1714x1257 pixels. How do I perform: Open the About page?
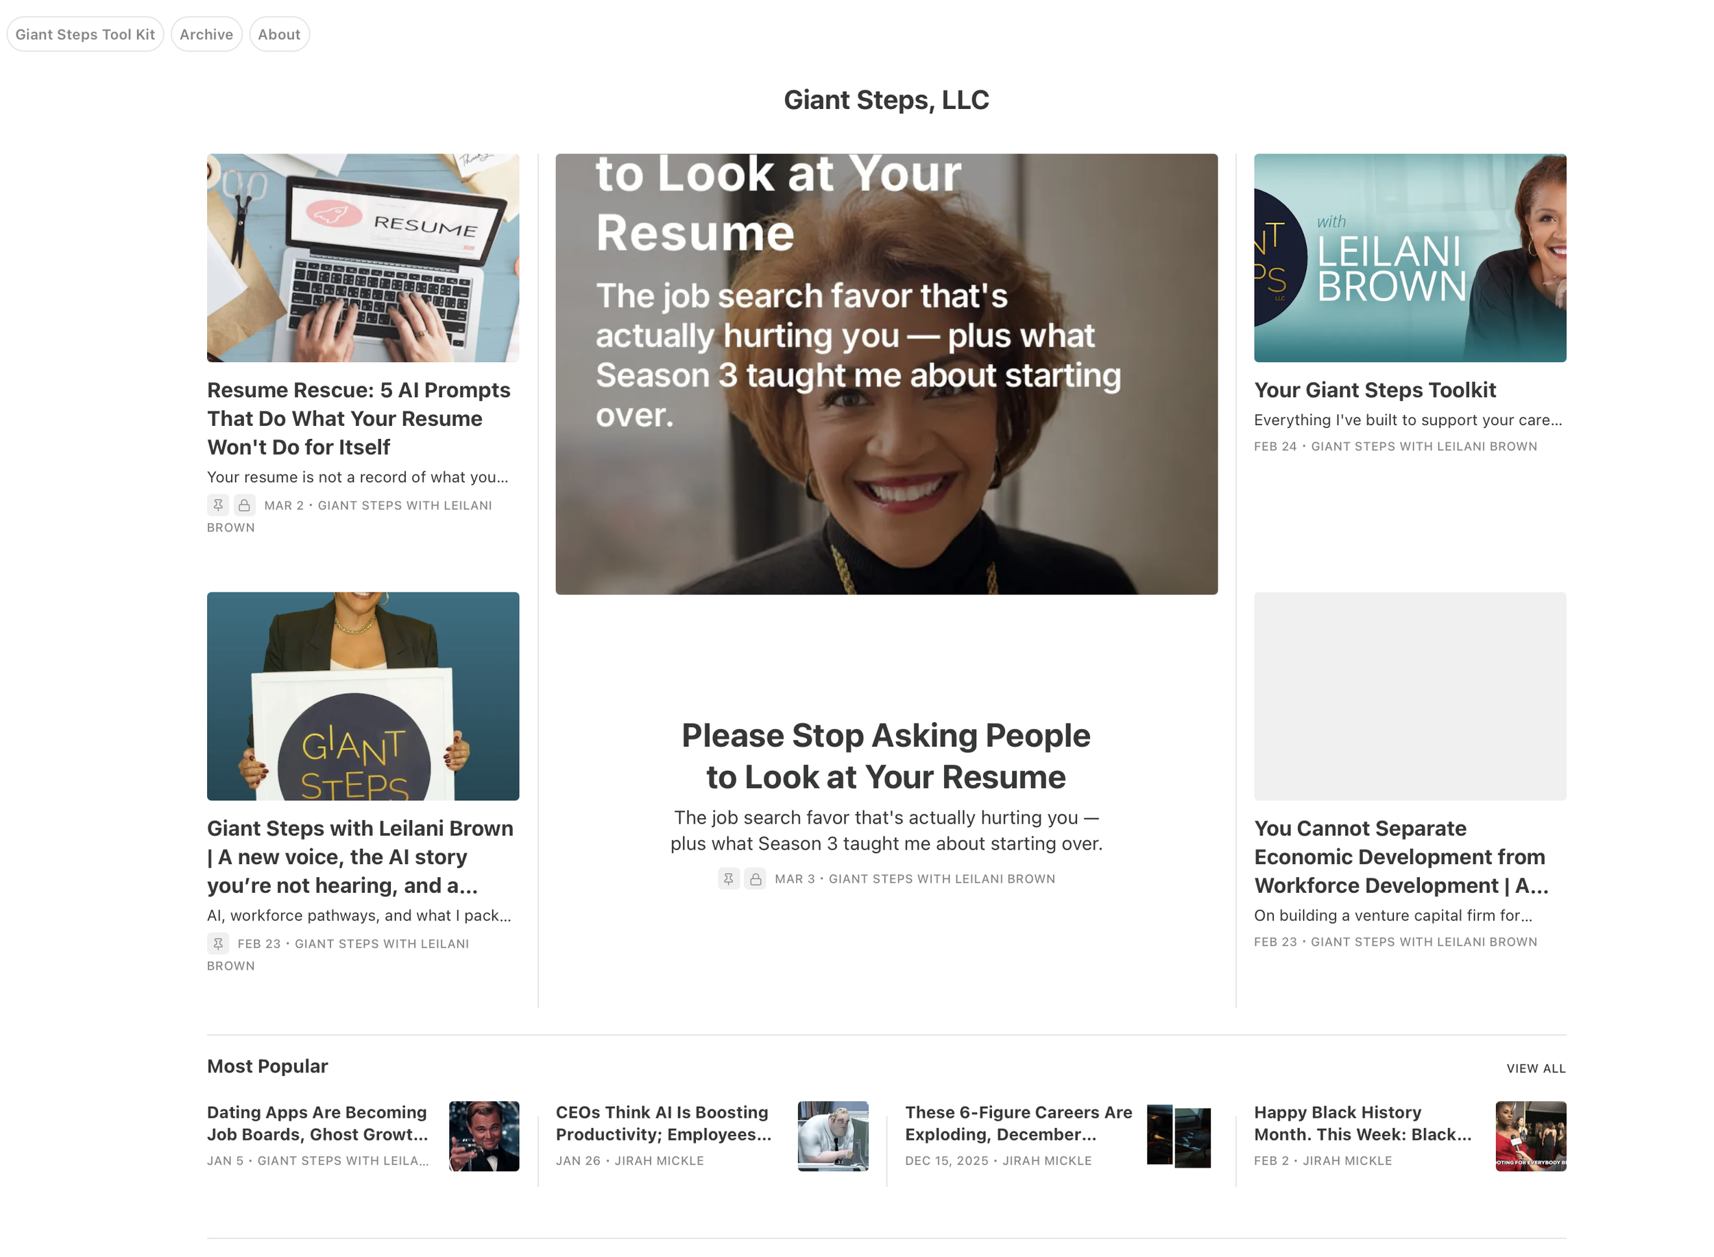278,34
